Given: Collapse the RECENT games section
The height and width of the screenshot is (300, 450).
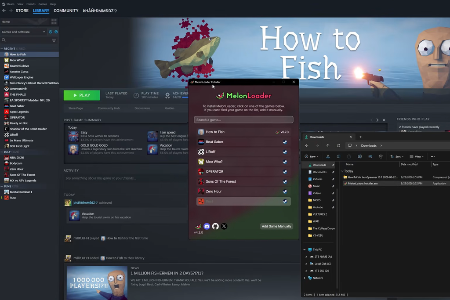Looking at the screenshot, I should coord(2,49).
